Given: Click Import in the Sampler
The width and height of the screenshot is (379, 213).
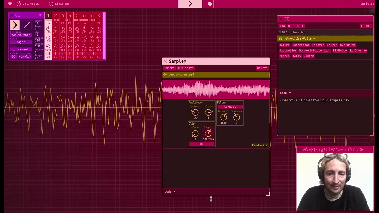Looking at the screenshot, I should click(169, 68).
